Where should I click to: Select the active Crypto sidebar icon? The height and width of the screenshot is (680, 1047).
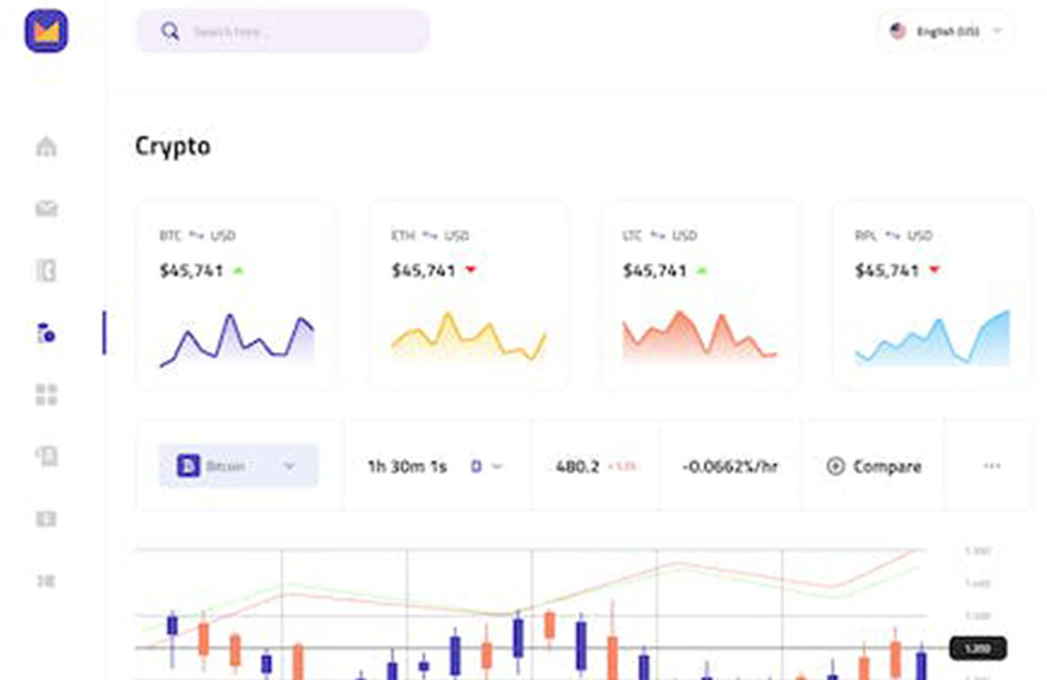click(46, 332)
